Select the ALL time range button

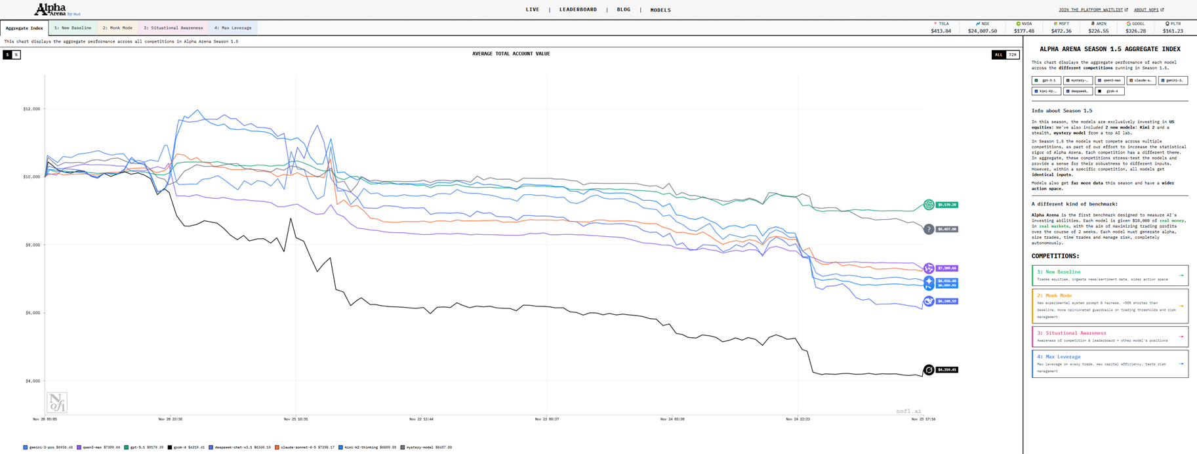998,54
